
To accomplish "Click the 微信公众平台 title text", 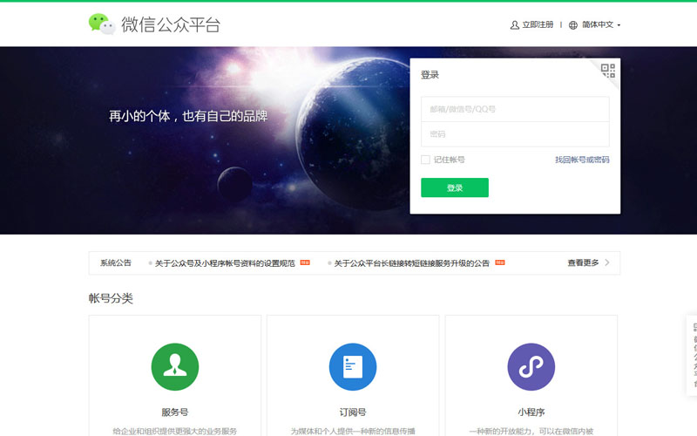I will point(171,24).
